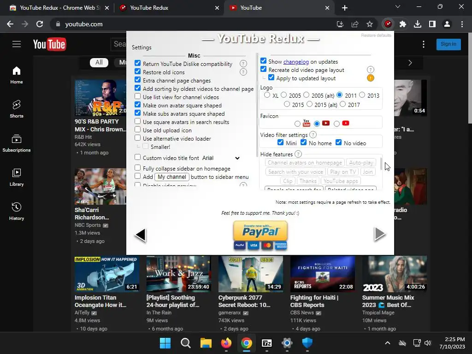Select the 2013 logo radio button
Screen dimensions: 472x354
click(362, 95)
